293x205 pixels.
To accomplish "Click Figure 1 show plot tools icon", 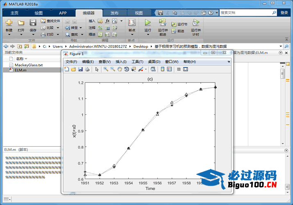I will (186, 69).
